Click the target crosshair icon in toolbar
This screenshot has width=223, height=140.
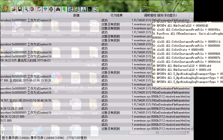tap(51, 10)
